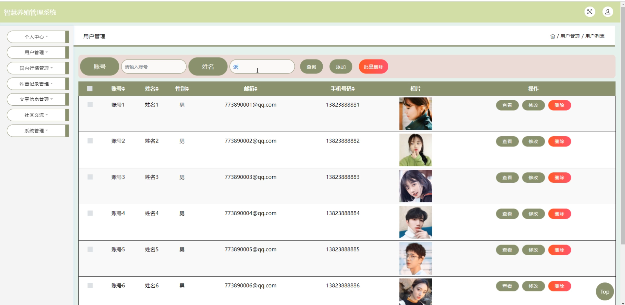Click the Top back-to-top button
This screenshot has height=305, width=625.
[605, 292]
